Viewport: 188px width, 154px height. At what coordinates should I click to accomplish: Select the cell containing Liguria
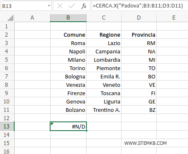coord(104,101)
